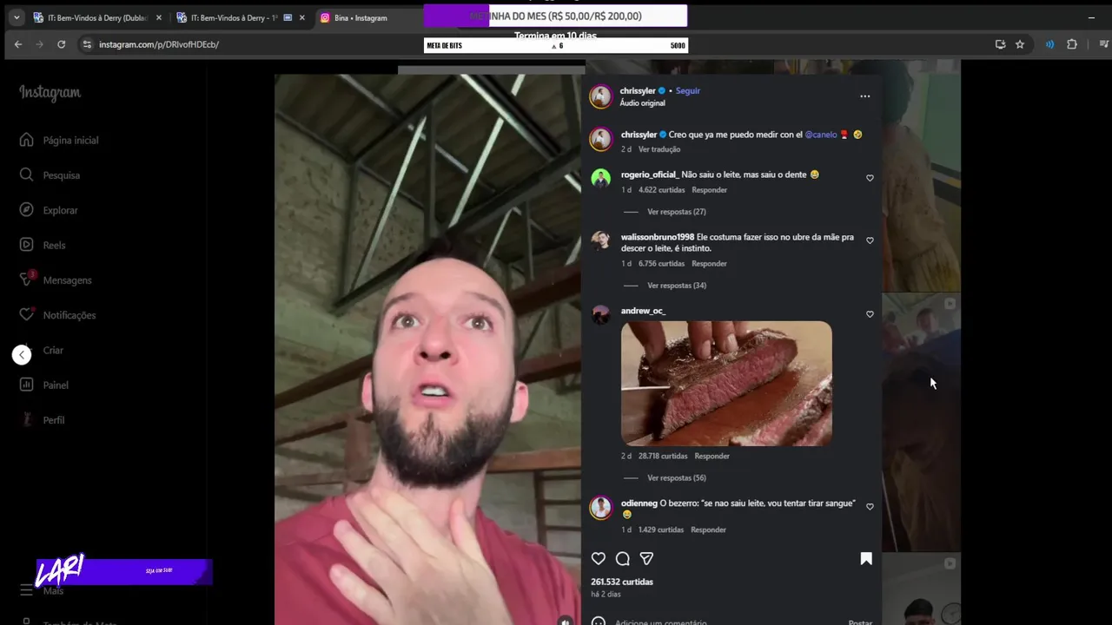
Task: Switch to the second IT: Bem-Vindos à Derry tab
Action: pyautogui.click(x=235, y=17)
